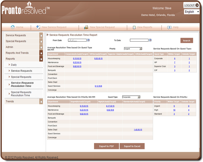Click Export to Excel button
The image size is (203, 162).
pyautogui.click(x=132, y=146)
